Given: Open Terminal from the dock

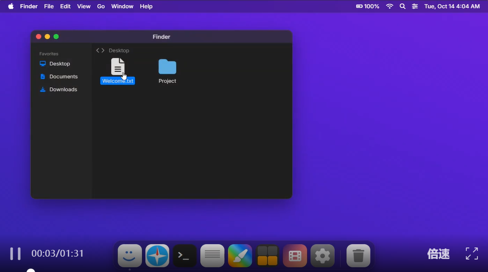Looking at the screenshot, I should coord(185,256).
